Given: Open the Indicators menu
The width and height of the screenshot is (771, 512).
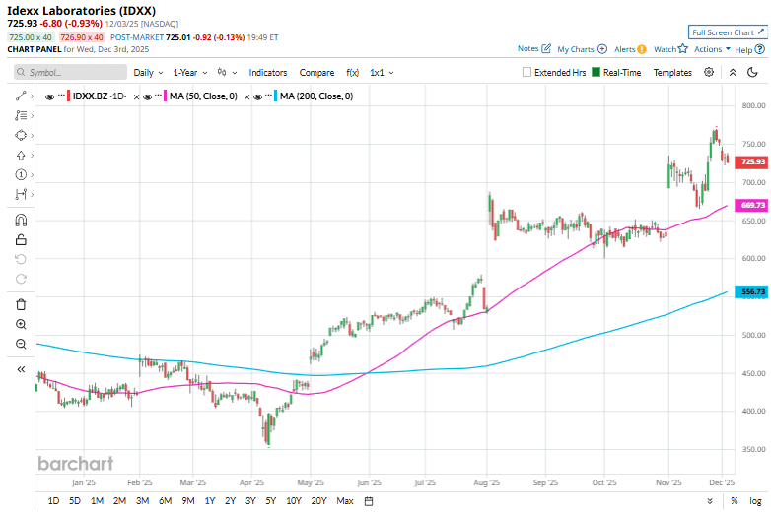Looking at the screenshot, I should point(268,73).
